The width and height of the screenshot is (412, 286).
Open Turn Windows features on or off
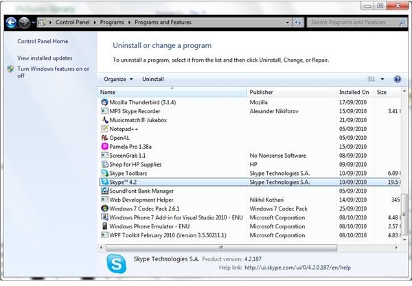click(53, 72)
